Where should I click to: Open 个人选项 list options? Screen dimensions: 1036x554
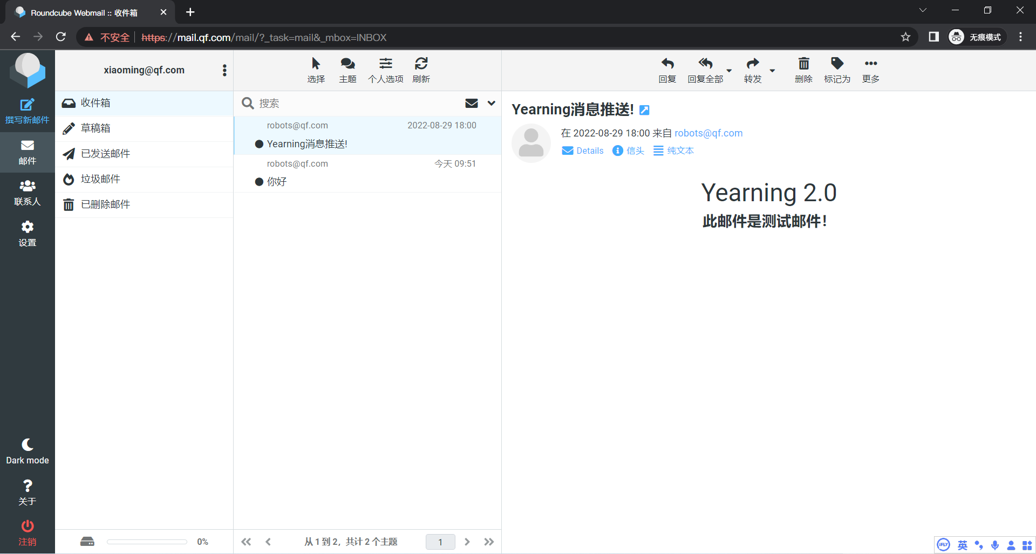[x=386, y=71]
